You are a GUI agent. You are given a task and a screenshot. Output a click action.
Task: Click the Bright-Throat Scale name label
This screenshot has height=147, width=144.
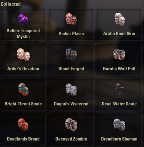[x=23, y=104]
